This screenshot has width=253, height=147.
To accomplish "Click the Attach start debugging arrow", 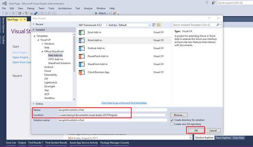I will tap(96, 13).
